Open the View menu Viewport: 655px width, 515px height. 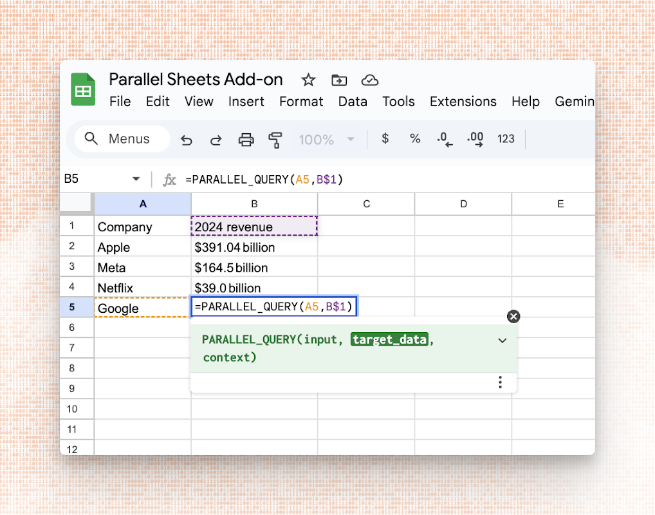pyautogui.click(x=199, y=102)
